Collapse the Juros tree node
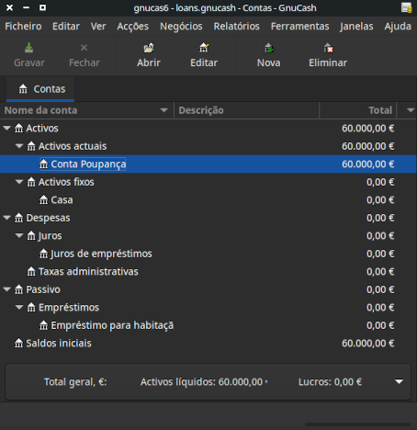Image resolution: width=417 pixels, height=430 pixels. click(19, 235)
